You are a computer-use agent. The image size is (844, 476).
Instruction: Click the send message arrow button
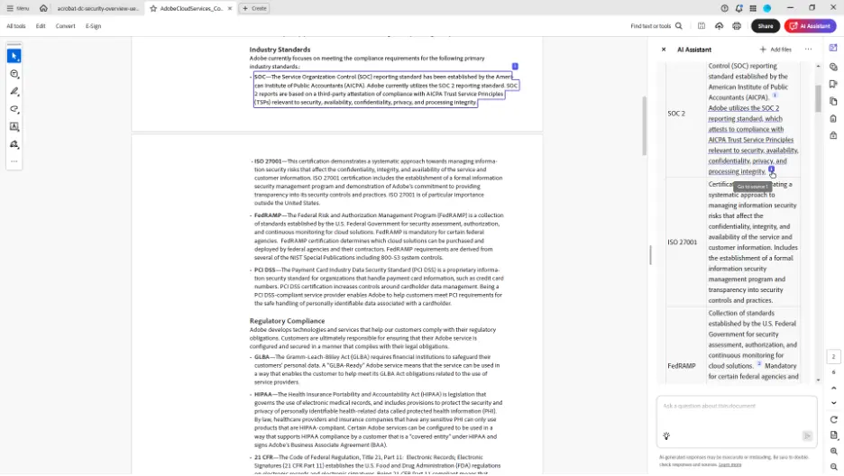coord(807,436)
